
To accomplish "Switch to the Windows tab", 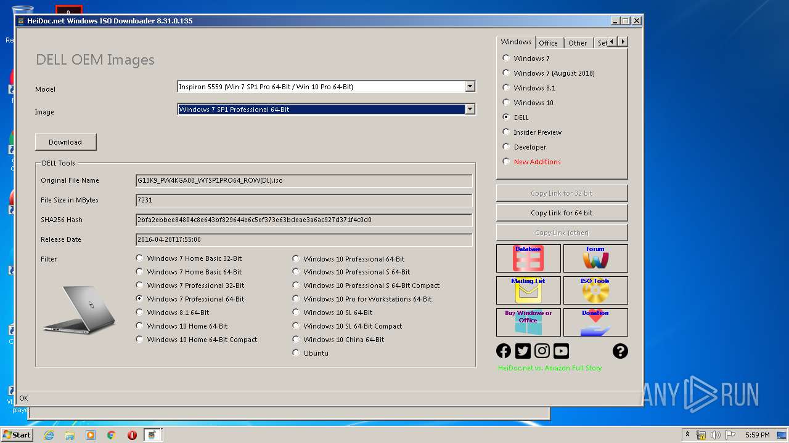I will pyautogui.click(x=516, y=42).
